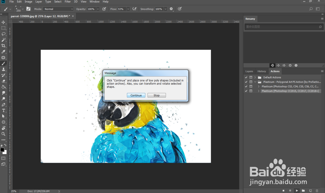Select the Paint Bucket tool
The image size is (325, 193).
(x=3, y=87)
